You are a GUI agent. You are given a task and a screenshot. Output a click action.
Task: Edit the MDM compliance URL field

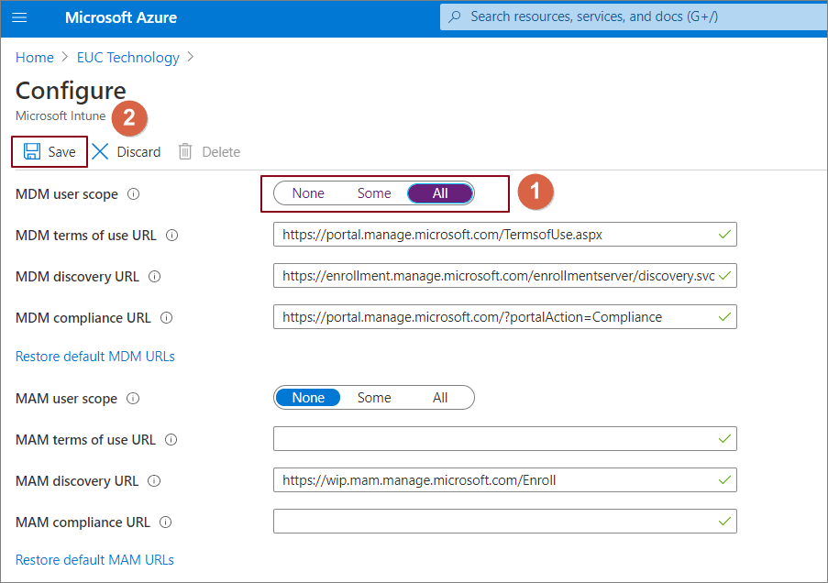click(505, 316)
